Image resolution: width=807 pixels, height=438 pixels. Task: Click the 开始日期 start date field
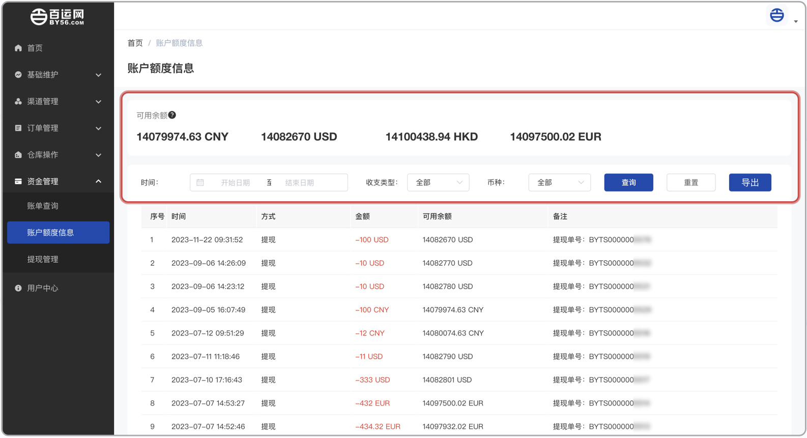pyautogui.click(x=235, y=182)
